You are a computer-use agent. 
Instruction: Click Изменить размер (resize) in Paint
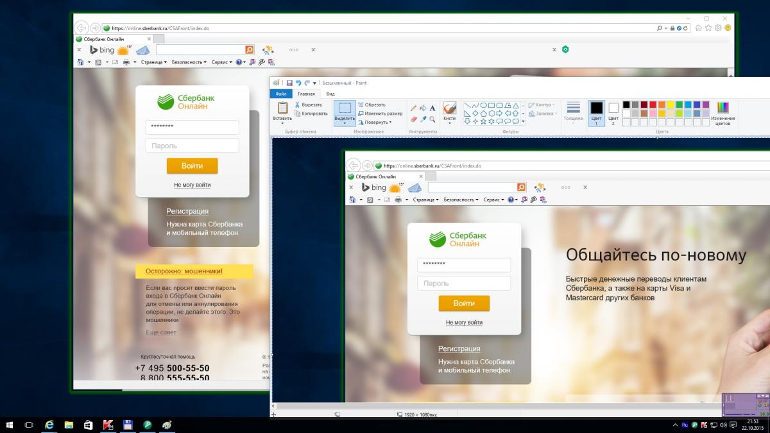[380, 114]
